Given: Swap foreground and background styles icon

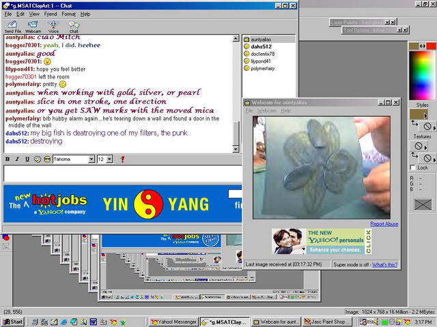Looking at the screenshot, I should 414,123.
